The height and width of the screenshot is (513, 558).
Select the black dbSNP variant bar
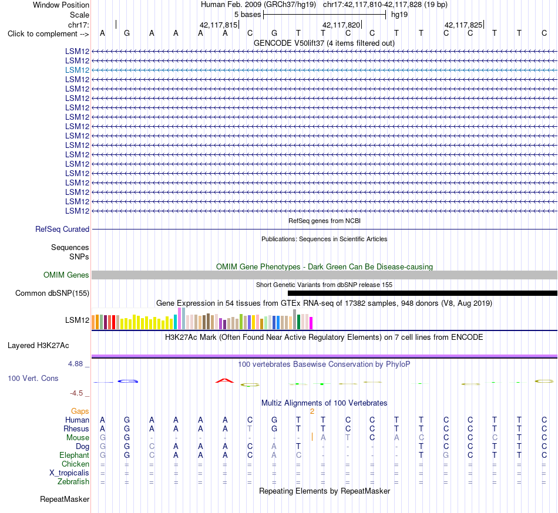click(422, 293)
